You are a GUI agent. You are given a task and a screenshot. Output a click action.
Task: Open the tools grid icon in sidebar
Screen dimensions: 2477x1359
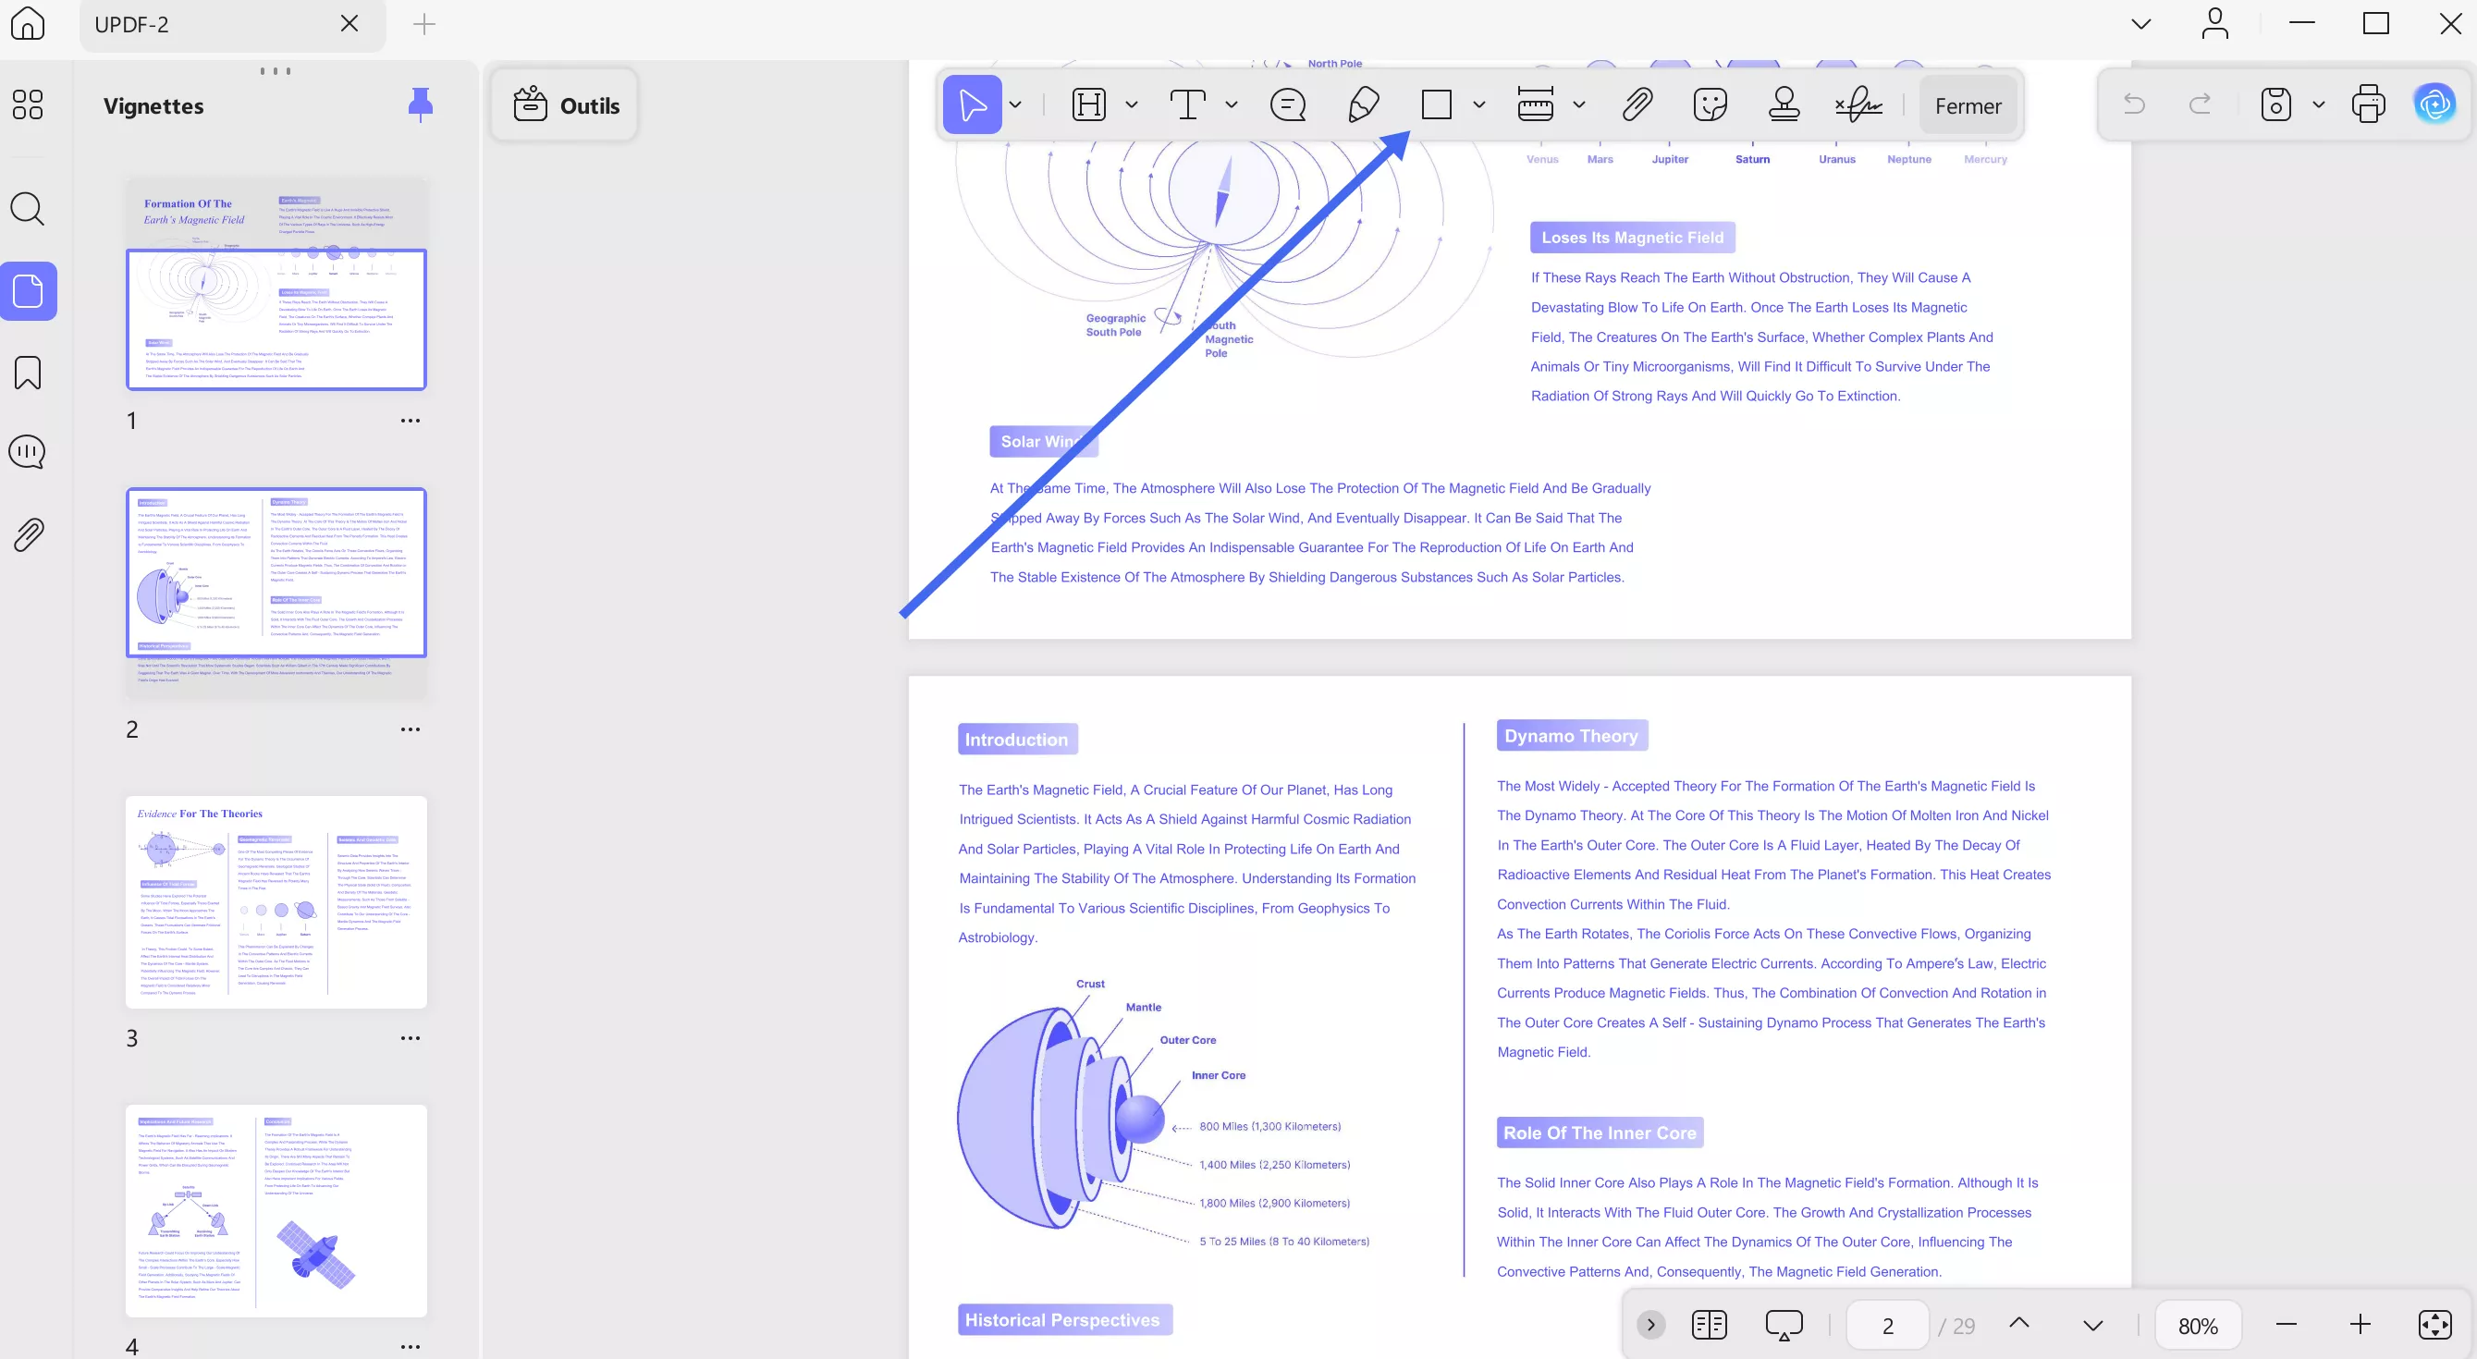point(28,104)
